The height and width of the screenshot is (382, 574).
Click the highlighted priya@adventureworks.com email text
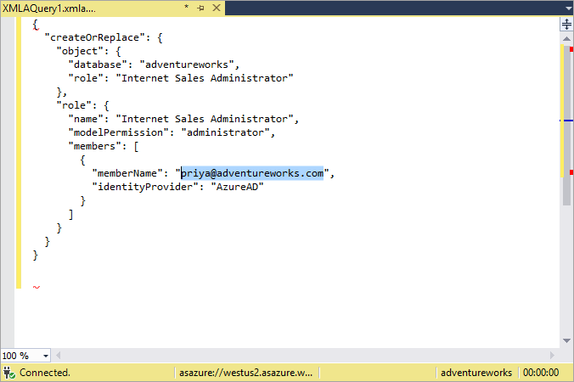(x=252, y=173)
